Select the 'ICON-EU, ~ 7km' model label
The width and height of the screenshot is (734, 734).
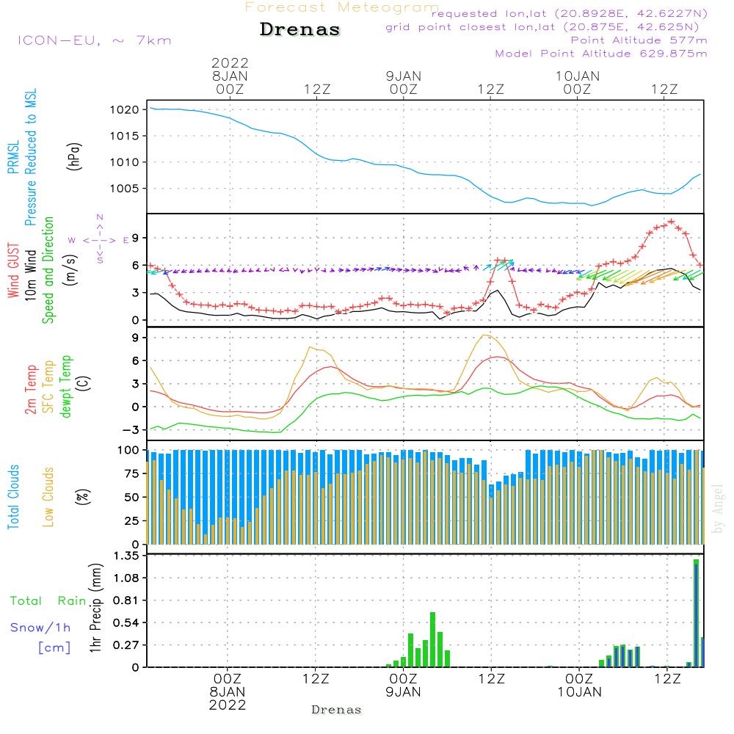(x=95, y=40)
